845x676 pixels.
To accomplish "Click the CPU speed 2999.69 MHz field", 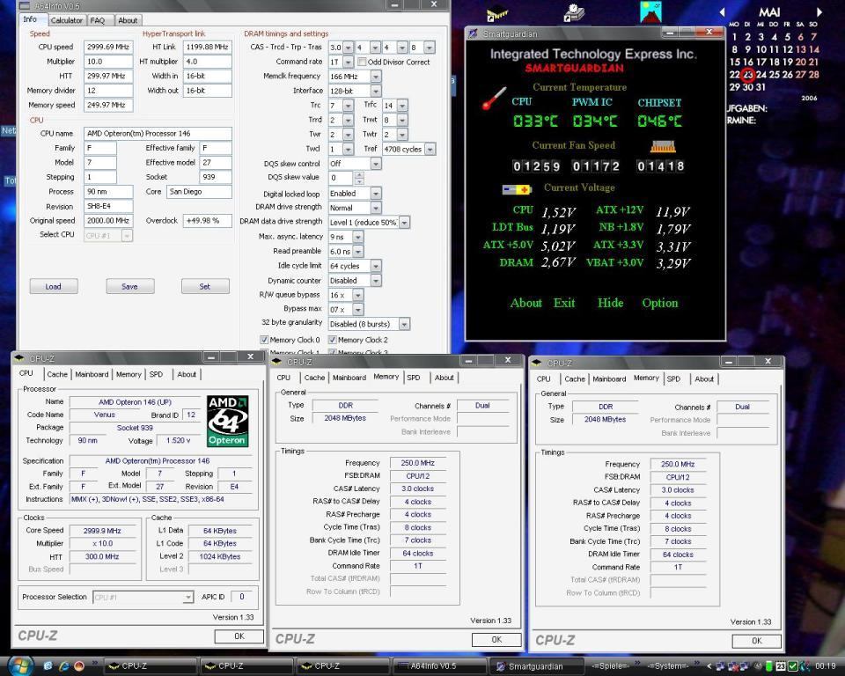I will 108,47.
